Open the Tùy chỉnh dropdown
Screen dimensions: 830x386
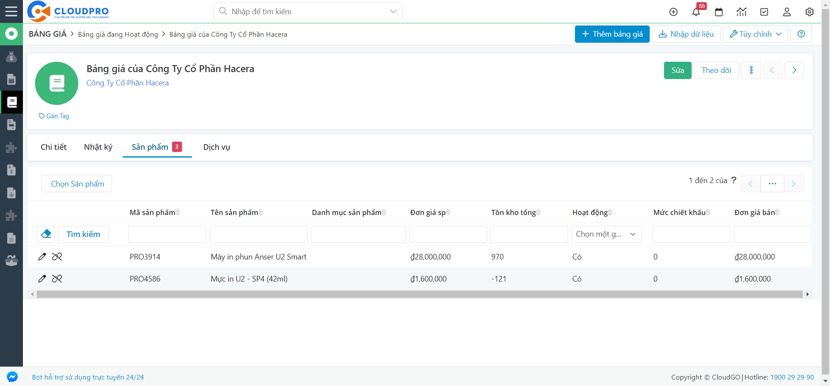(x=755, y=34)
